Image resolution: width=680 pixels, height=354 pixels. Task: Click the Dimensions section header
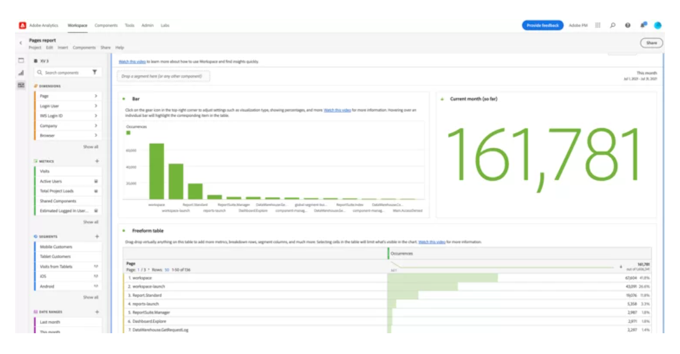50,86
